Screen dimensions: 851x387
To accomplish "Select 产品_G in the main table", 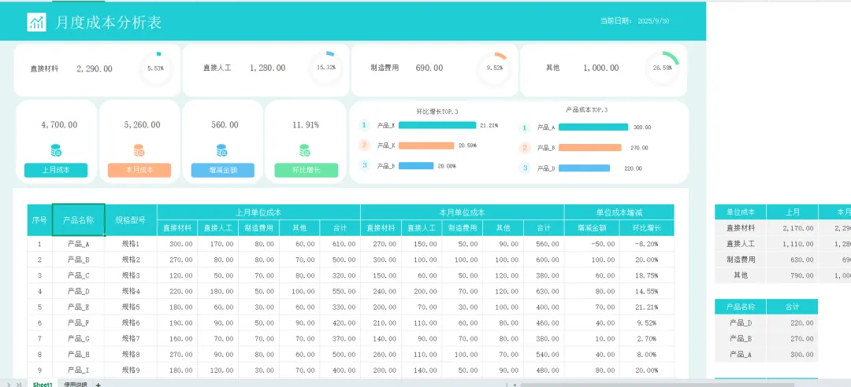I will tap(79, 339).
